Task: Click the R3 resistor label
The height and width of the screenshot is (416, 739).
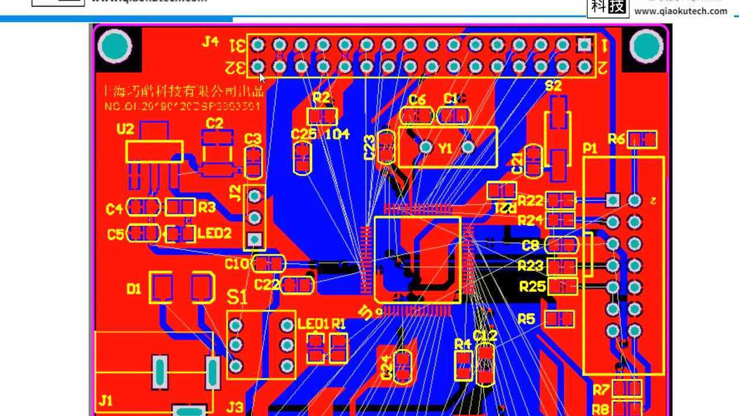Action: (x=207, y=207)
